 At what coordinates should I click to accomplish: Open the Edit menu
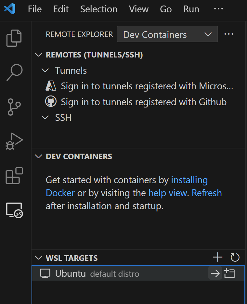click(x=61, y=9)
